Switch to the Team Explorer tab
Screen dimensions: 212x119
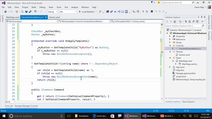188,102
